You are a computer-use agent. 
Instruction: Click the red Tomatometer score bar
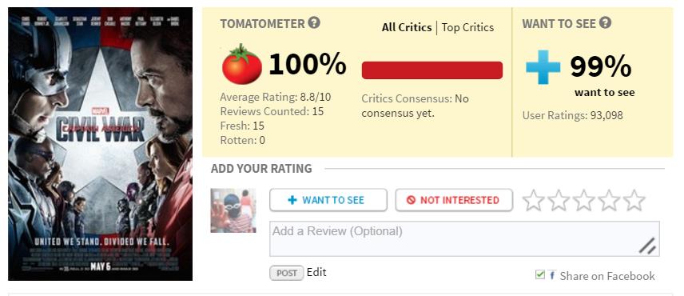tap(431, 70)
